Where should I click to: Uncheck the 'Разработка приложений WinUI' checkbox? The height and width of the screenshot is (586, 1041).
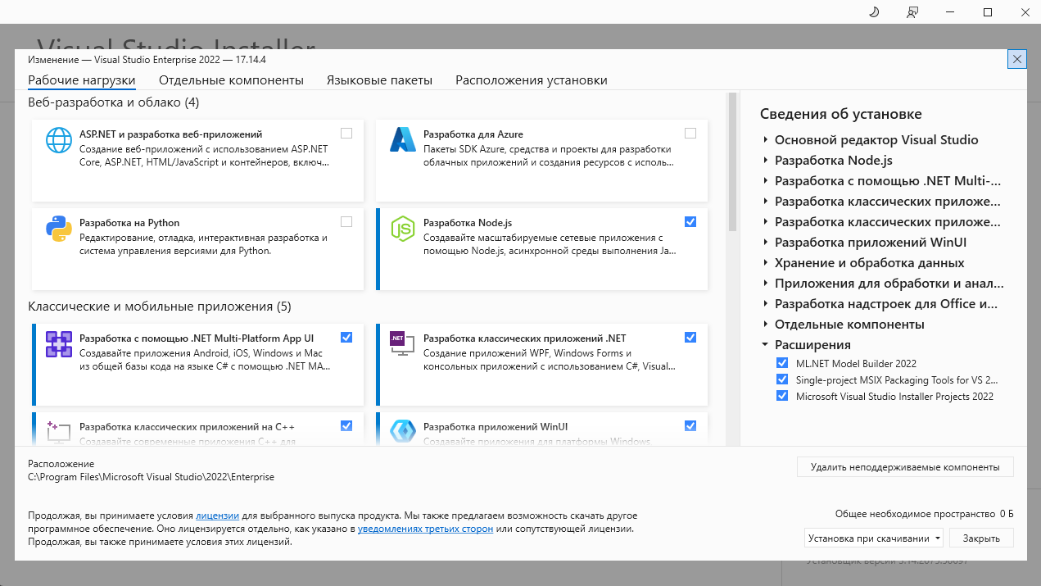pyautogui.click(x=690, y=425)
